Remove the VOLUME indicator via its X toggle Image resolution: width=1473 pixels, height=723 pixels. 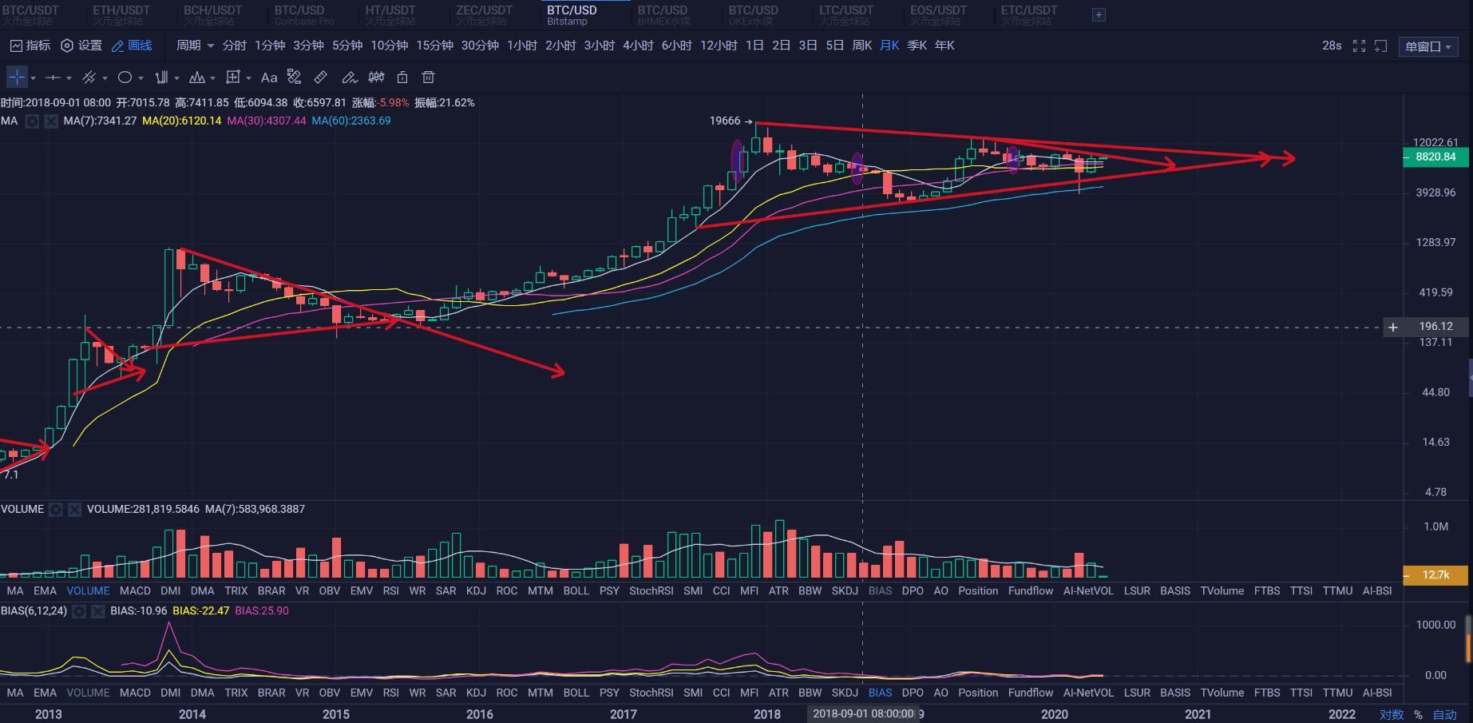point(75,509)
